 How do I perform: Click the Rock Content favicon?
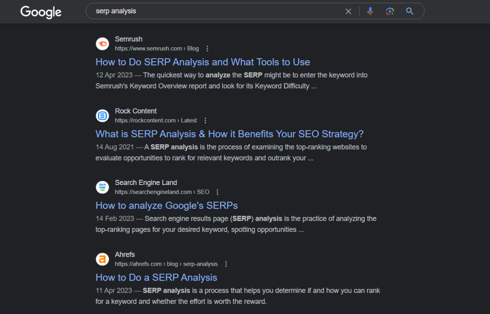(102, 115)
